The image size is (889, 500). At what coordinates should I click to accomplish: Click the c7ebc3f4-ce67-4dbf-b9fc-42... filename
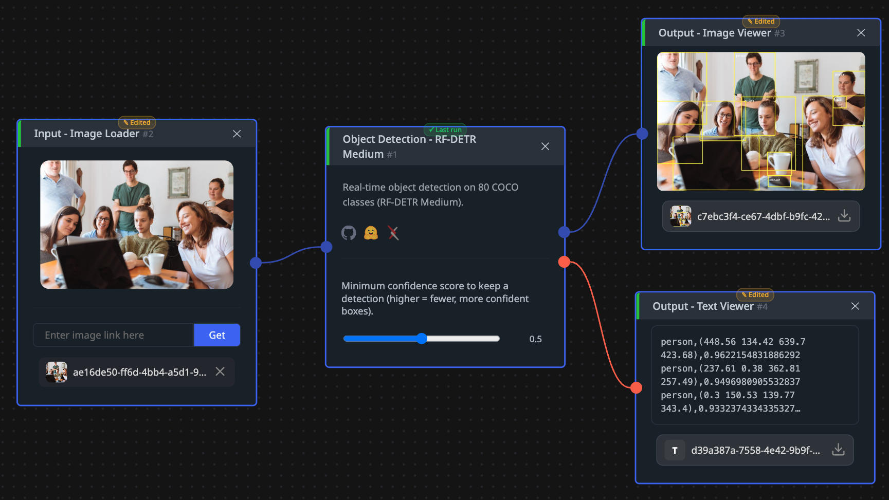tap(764, 216)
